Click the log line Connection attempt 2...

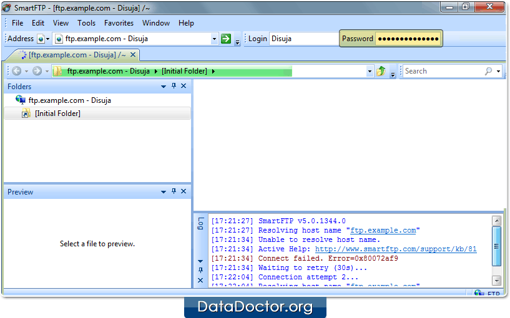point(285,277)
